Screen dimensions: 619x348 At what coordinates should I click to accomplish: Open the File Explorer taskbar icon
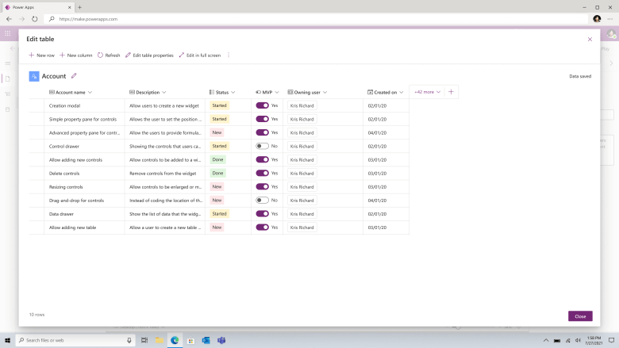159,340
